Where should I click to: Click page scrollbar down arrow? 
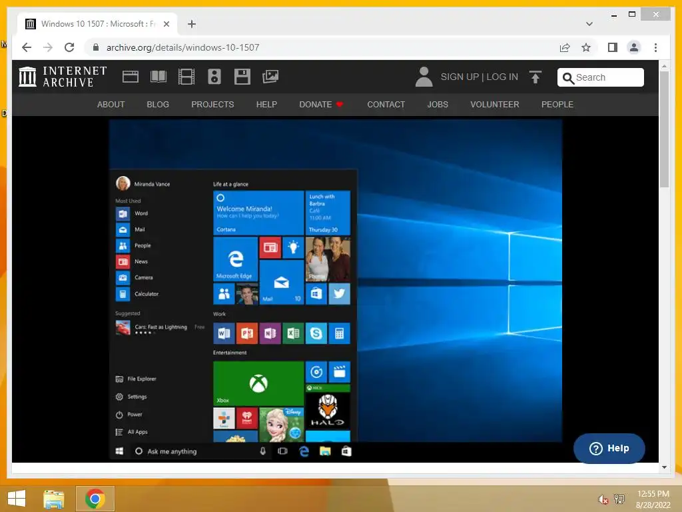tap(664, 467)
